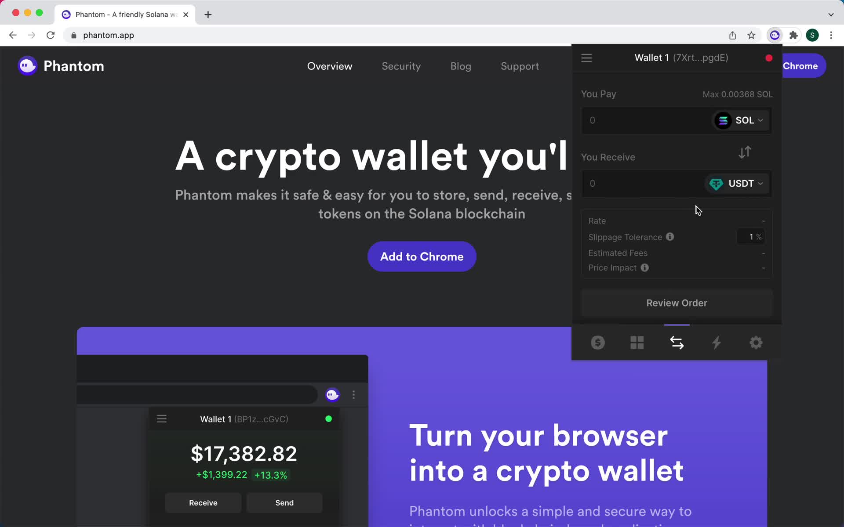Toggle the Estimated Fees info display
The image size is (844, 527).
point(618,253)
